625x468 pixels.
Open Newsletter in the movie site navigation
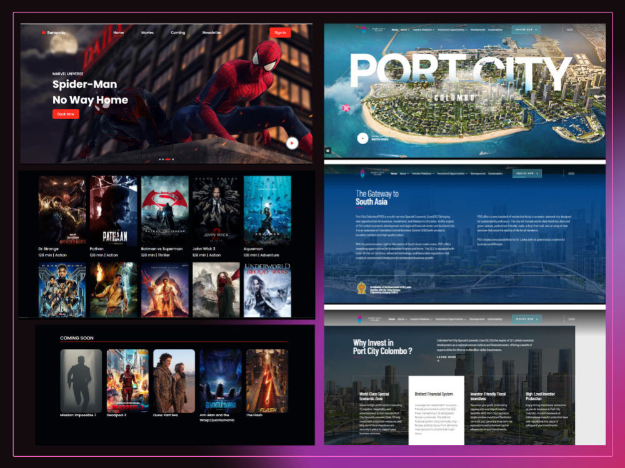212,32
